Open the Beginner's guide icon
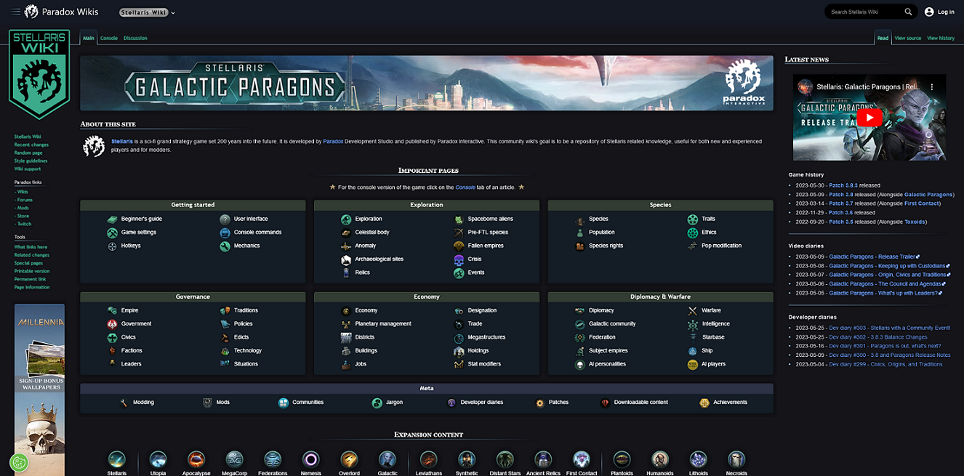This screenshot has width=964, height=476. pos(112,219)
